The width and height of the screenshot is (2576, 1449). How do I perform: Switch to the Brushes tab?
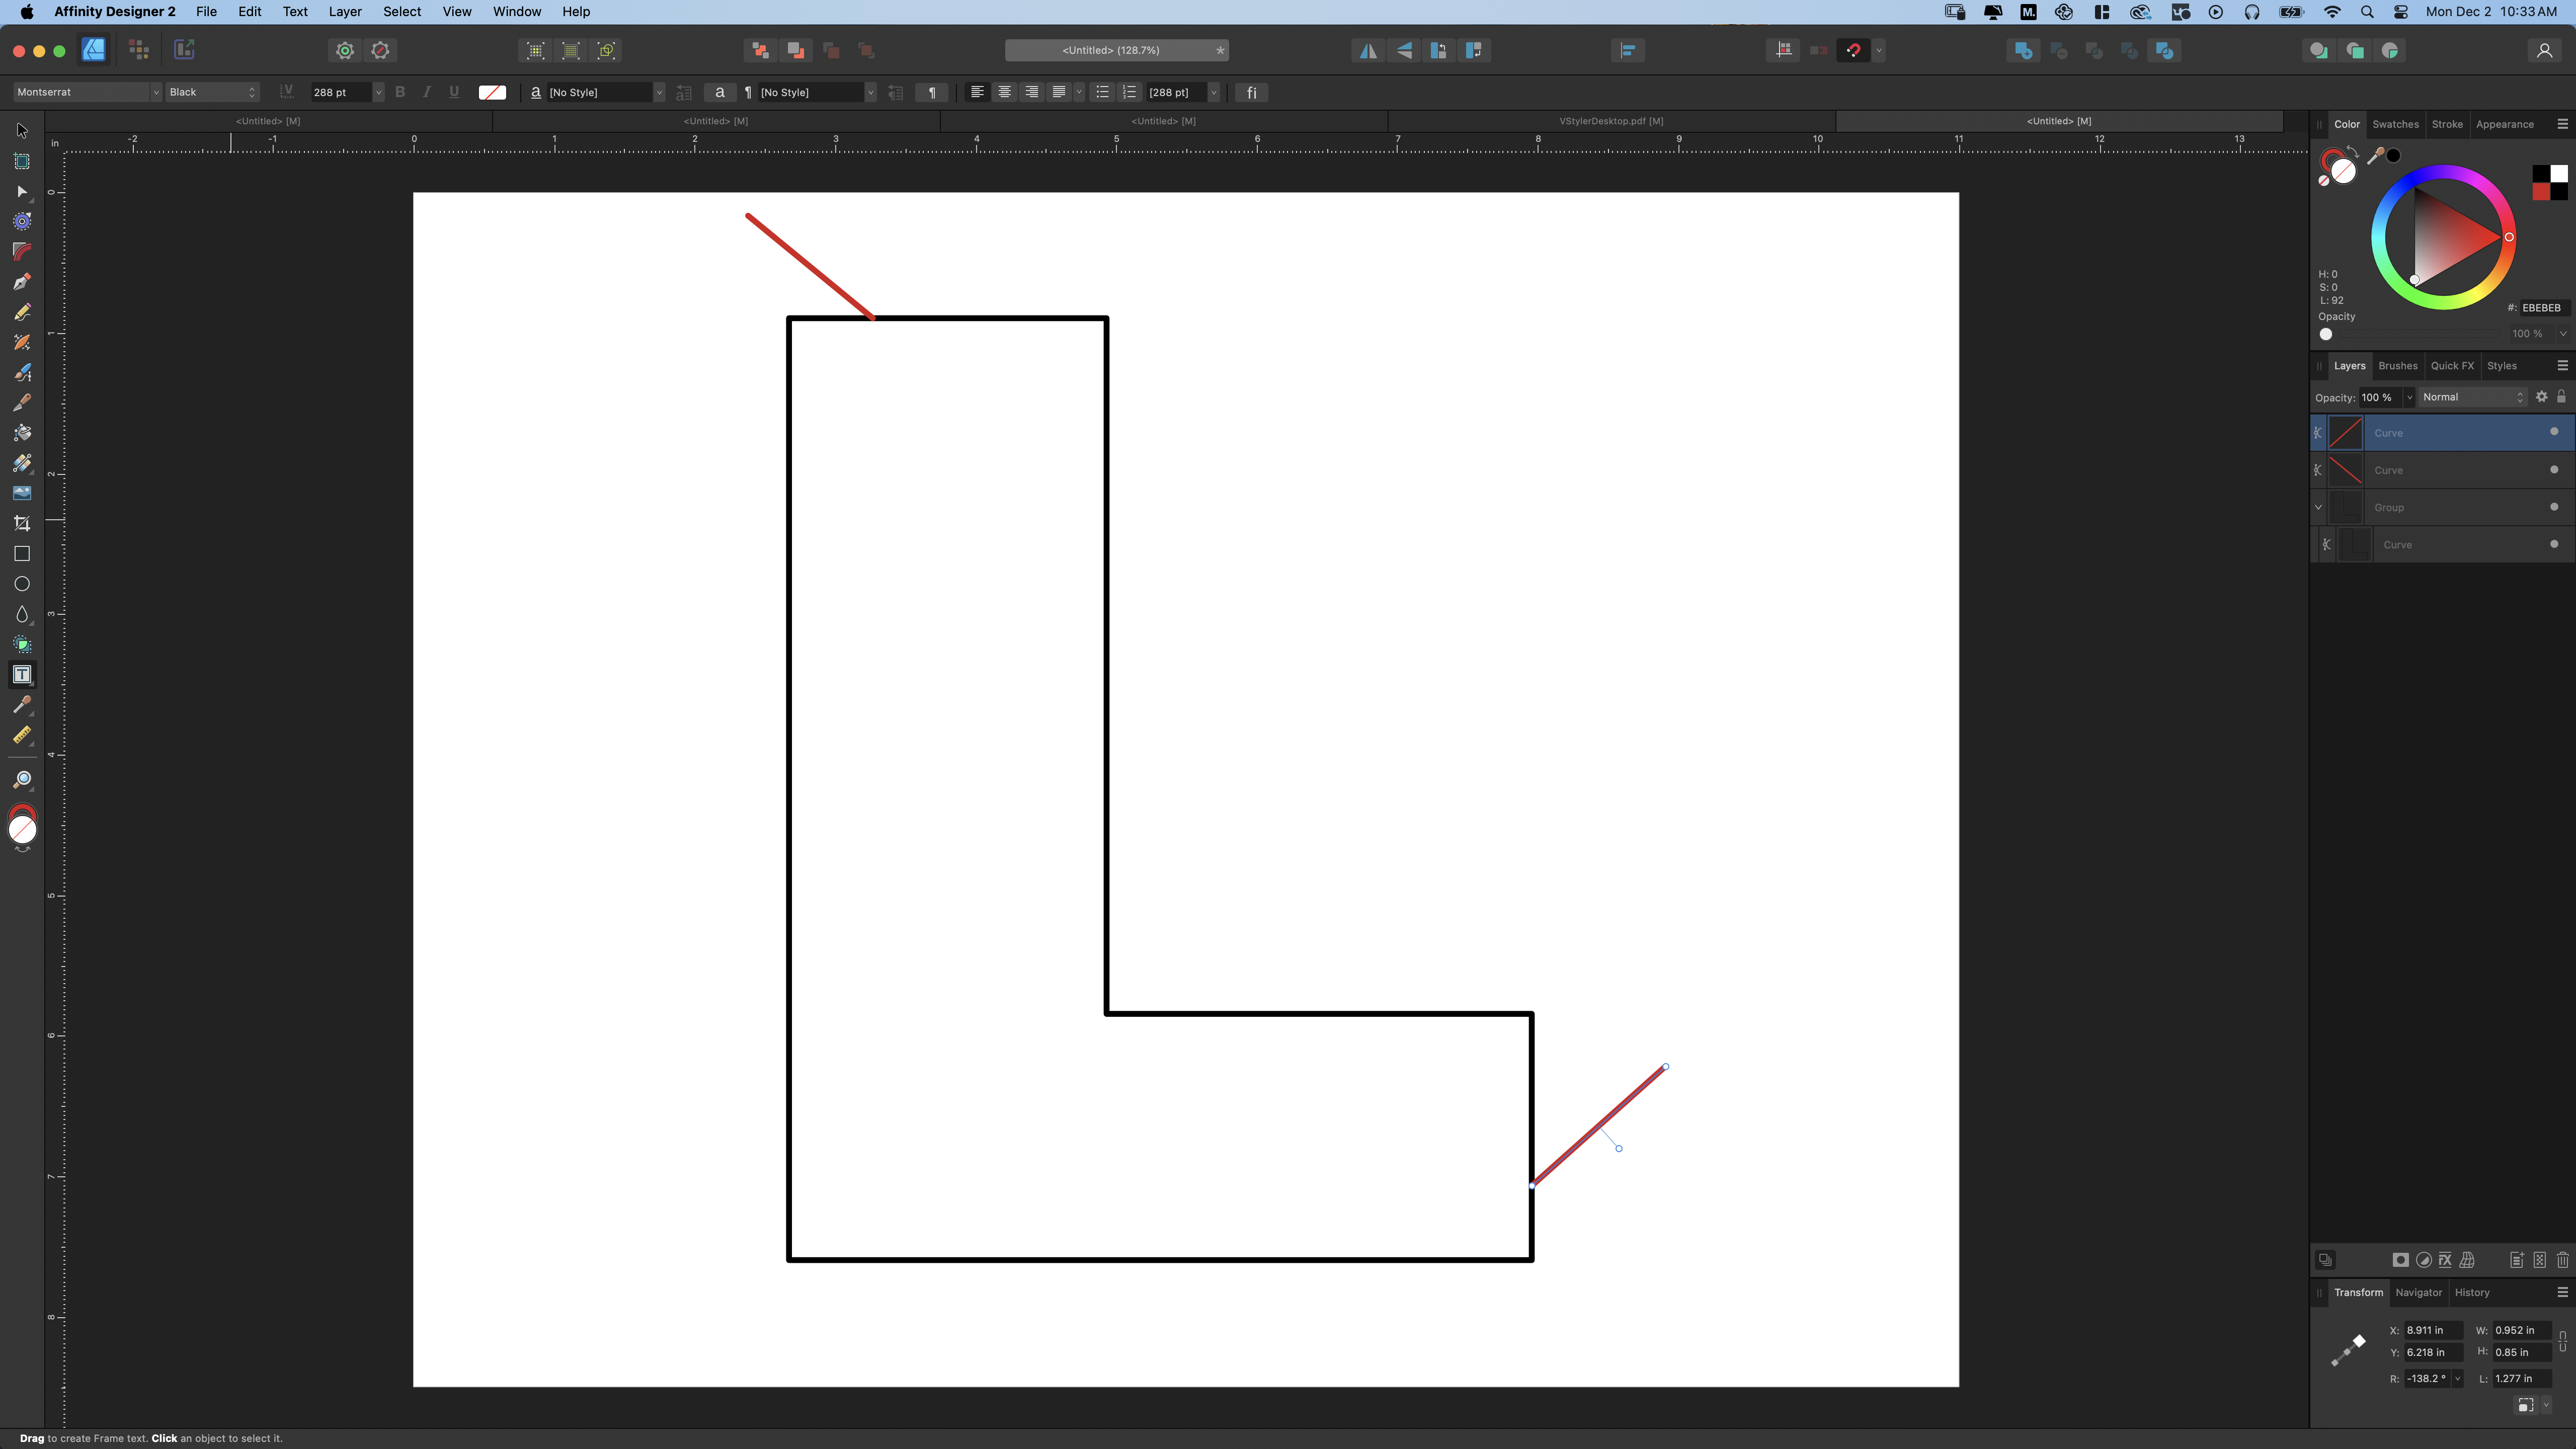click(x=2397, y=365)
